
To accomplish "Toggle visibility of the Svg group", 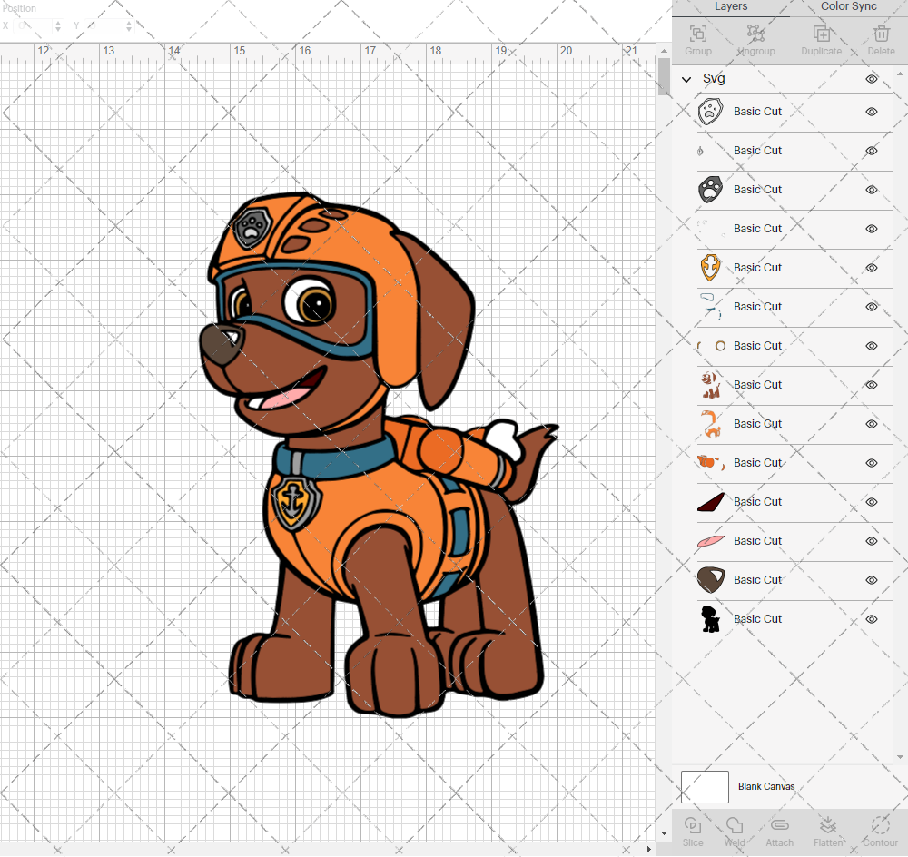I will tap(871, 79).
